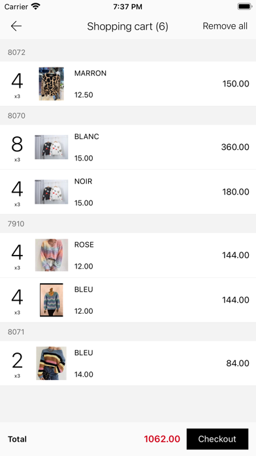Select quantity 4 for MARRON item

click(17, 81)
